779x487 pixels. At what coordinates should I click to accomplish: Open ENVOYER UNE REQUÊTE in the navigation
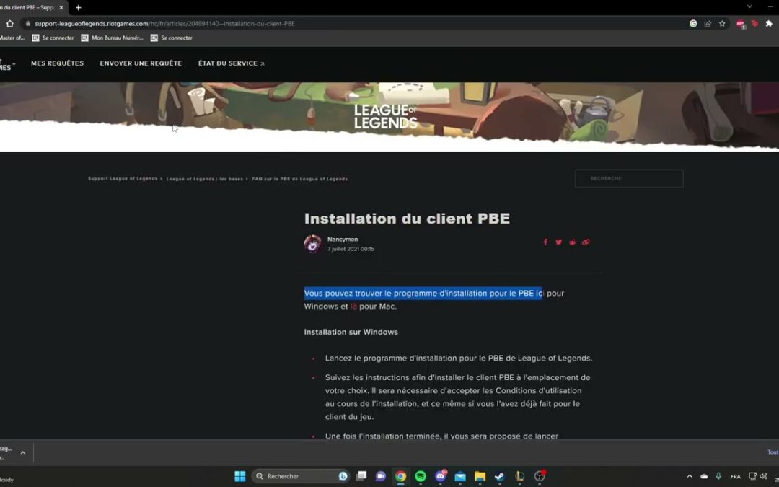click(x=141, y=63)
